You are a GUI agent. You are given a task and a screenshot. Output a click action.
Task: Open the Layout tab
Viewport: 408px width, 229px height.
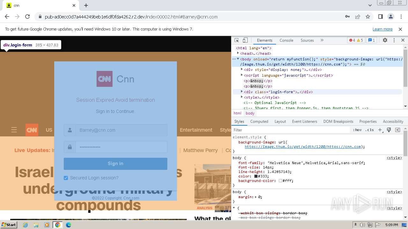point(280,121)
